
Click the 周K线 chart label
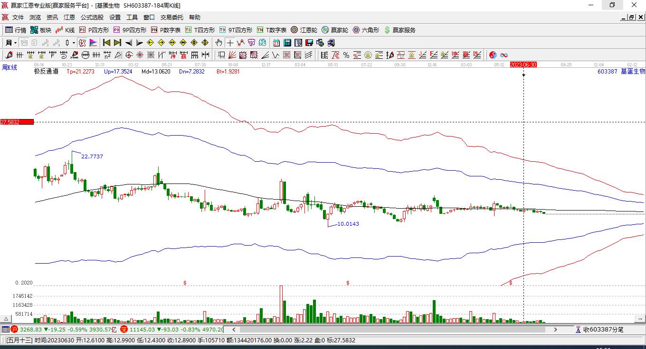[x=9, y=68]
